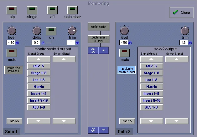Click Signal Group up arrow in solo 2 output

151,59
